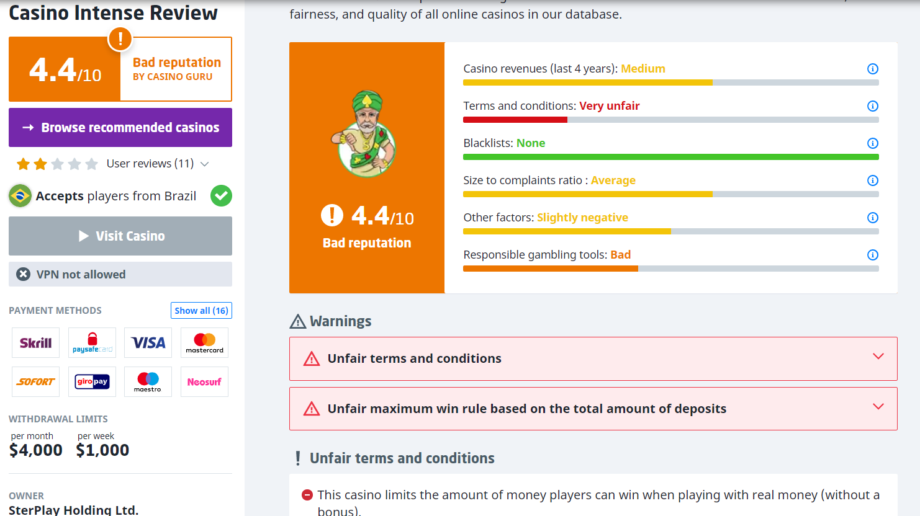Expand the User reviews dropdown

tap(205, 164)
